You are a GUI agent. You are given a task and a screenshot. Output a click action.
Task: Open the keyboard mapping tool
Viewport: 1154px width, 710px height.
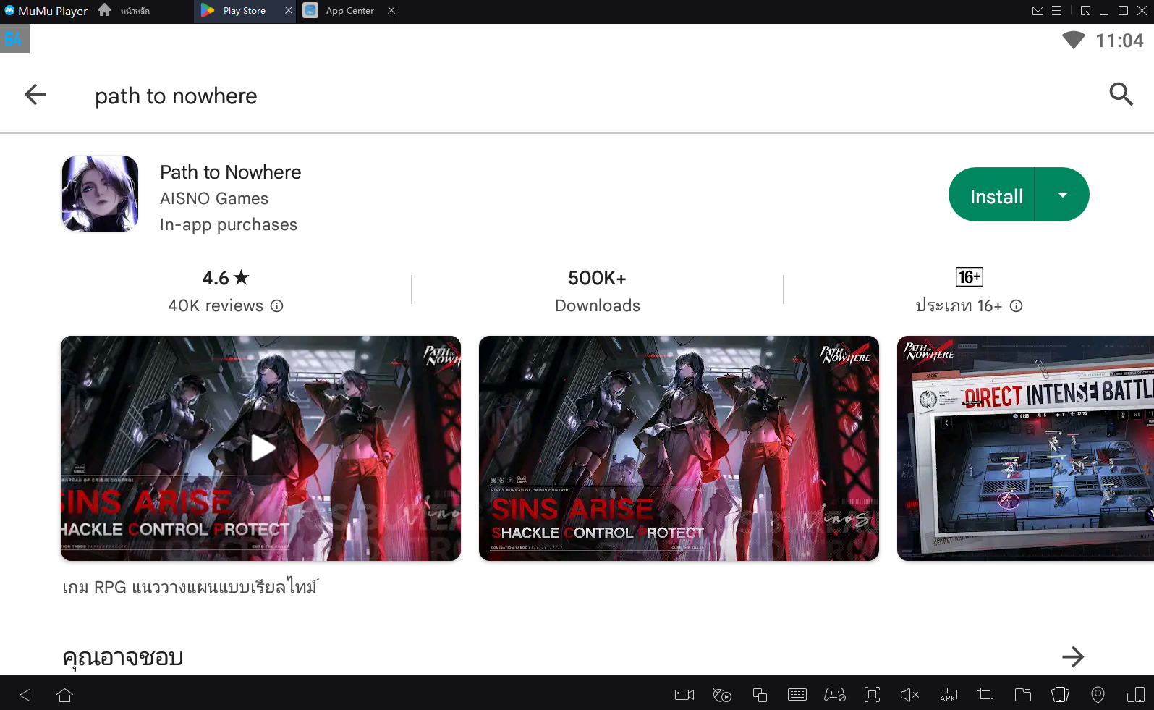[797, 695]
